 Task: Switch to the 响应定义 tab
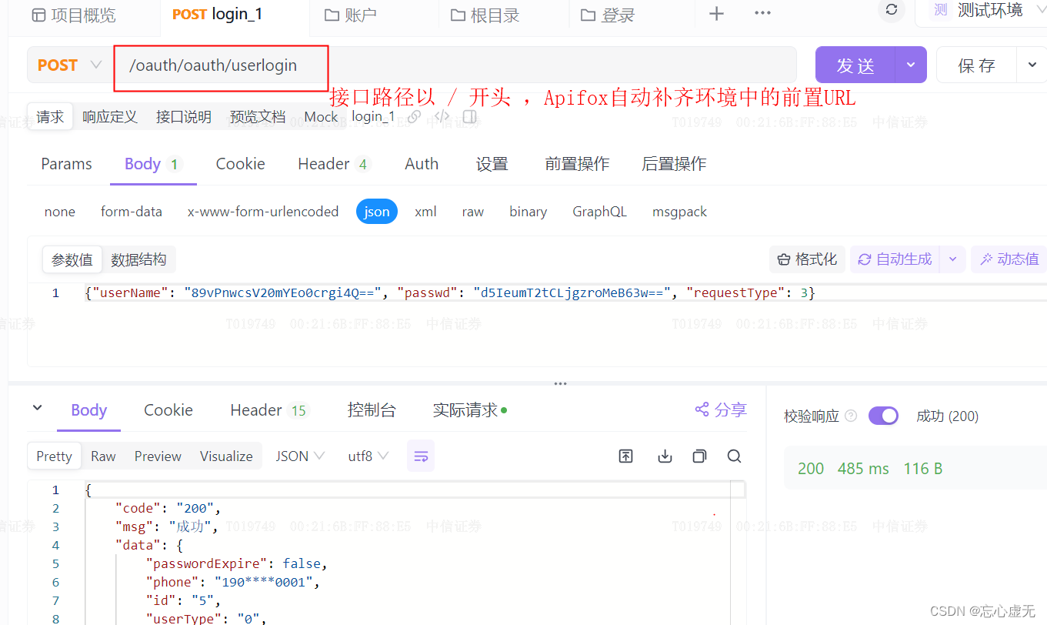(110, 117)
